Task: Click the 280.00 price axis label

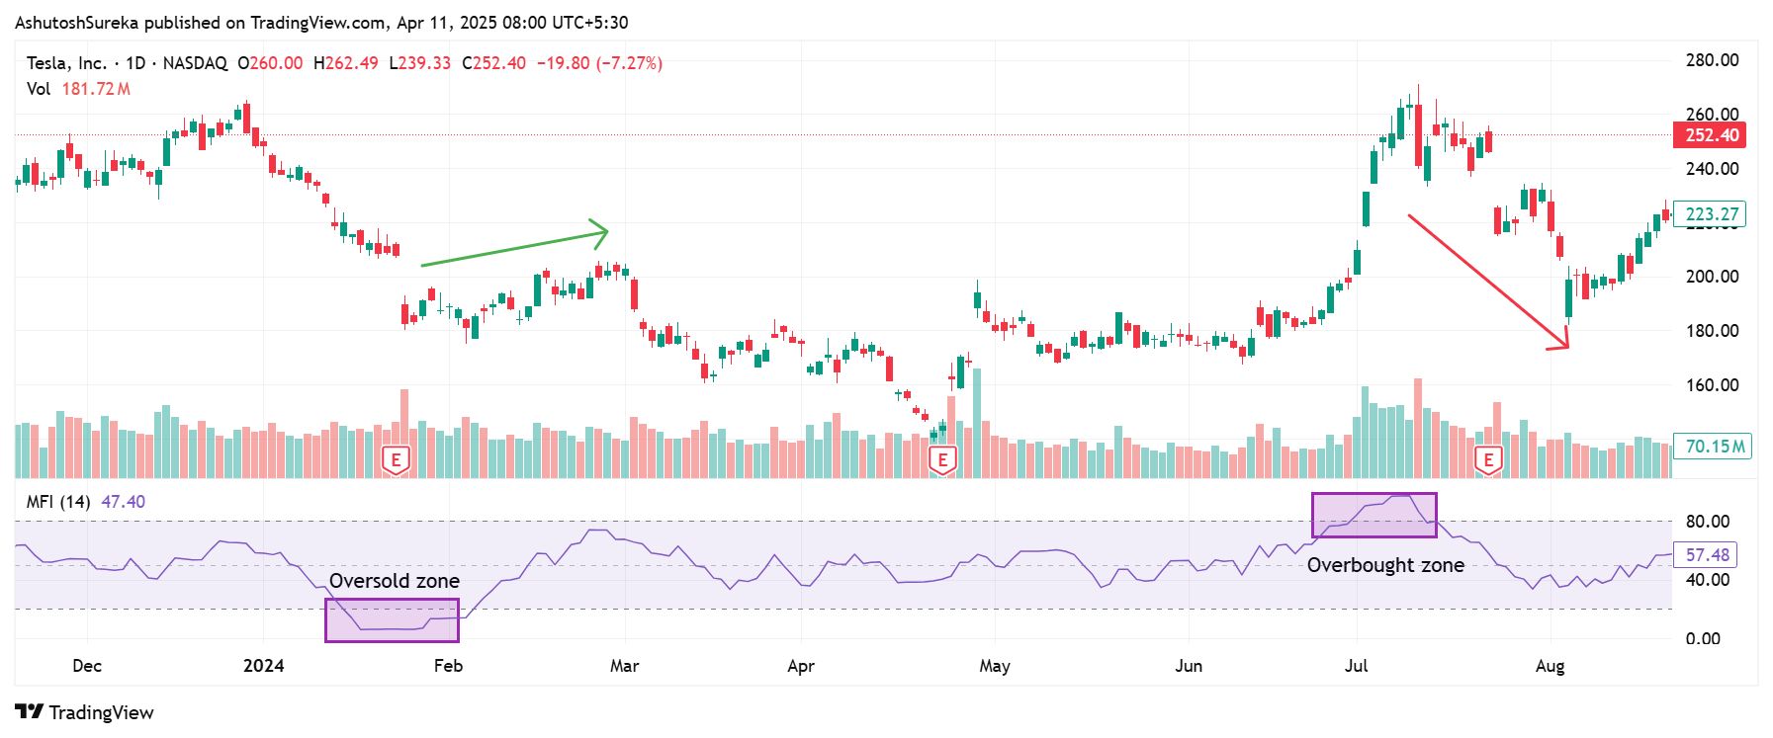Action: click(1712, 60)
